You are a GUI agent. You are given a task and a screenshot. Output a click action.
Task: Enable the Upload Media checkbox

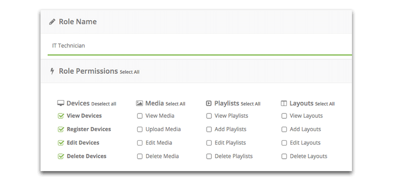point(140,129)
